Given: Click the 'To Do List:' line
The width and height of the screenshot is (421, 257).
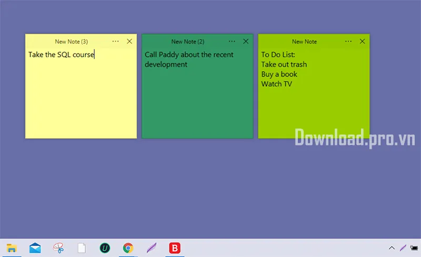Looking at the screenshot, I should 278,55.
